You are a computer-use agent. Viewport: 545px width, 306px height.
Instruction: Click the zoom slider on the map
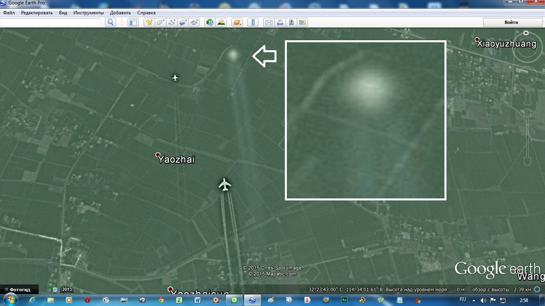pos(527,137)
